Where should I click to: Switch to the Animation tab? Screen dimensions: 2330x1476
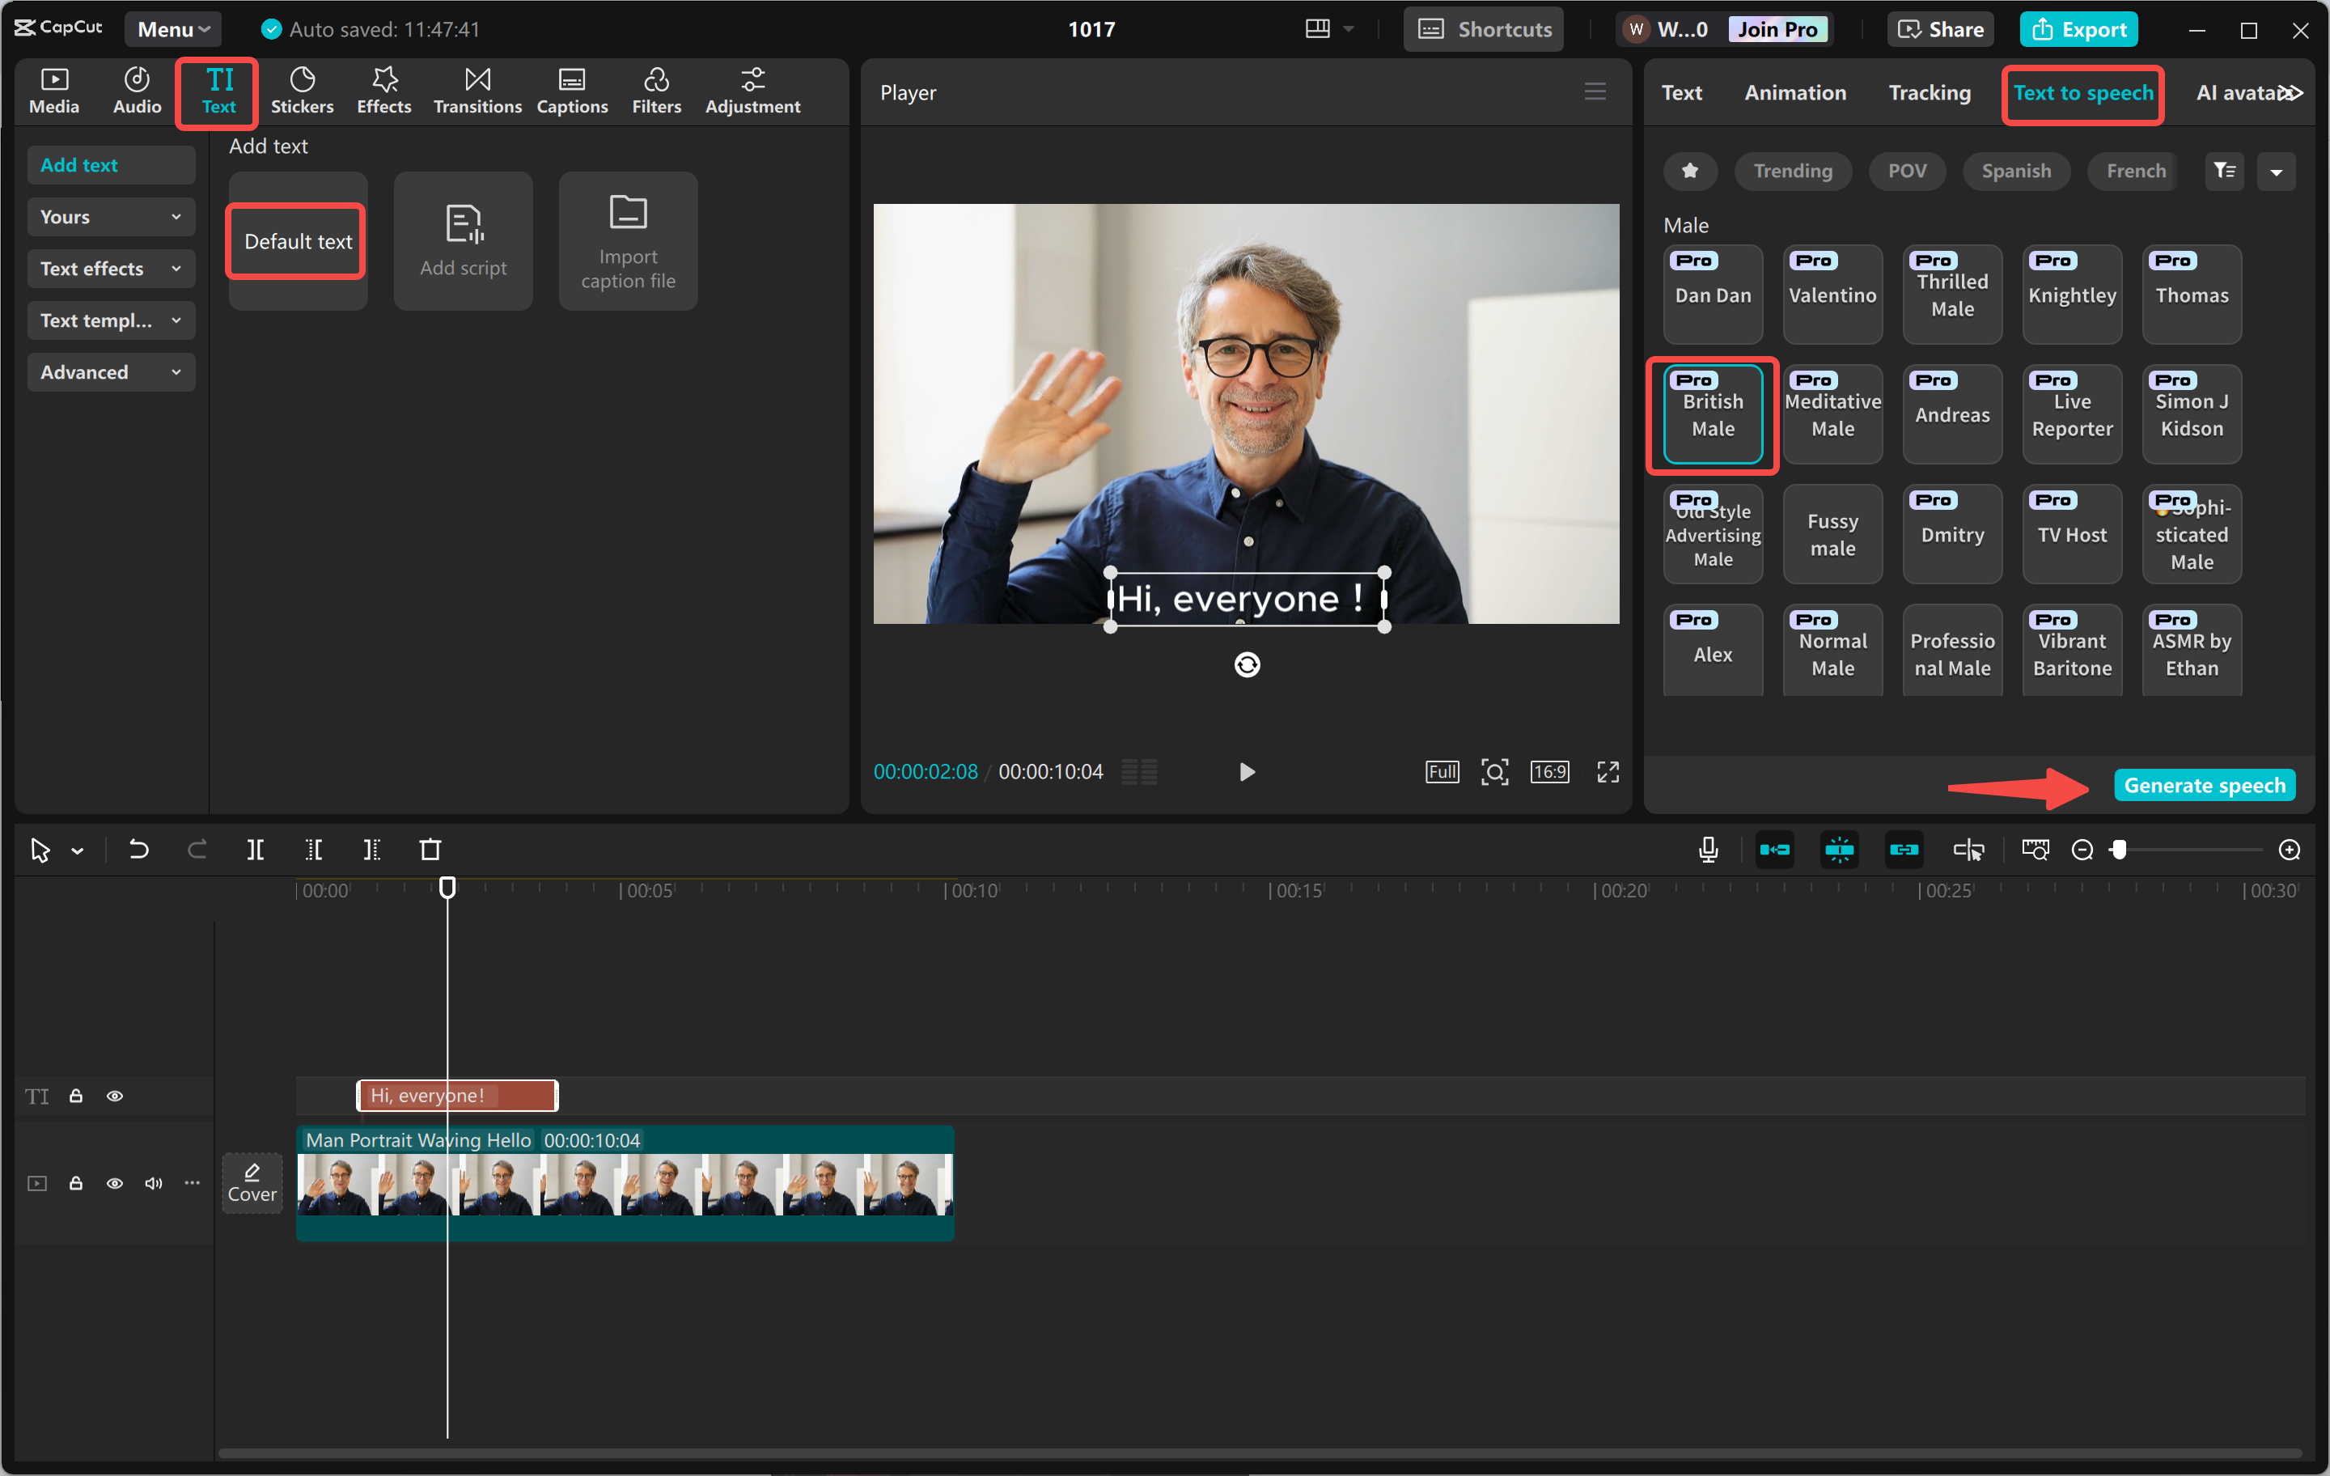1795,92
